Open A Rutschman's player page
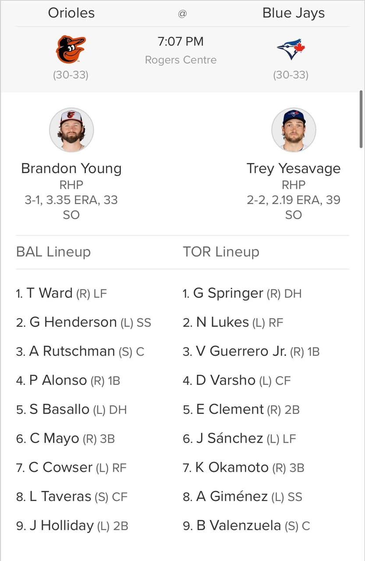 [80, 351]
